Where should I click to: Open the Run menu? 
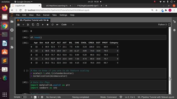pyautogui.click(x=38, y=15)
